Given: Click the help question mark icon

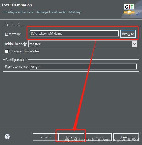Looking at the screenshot, I should (x=7, y=137).
